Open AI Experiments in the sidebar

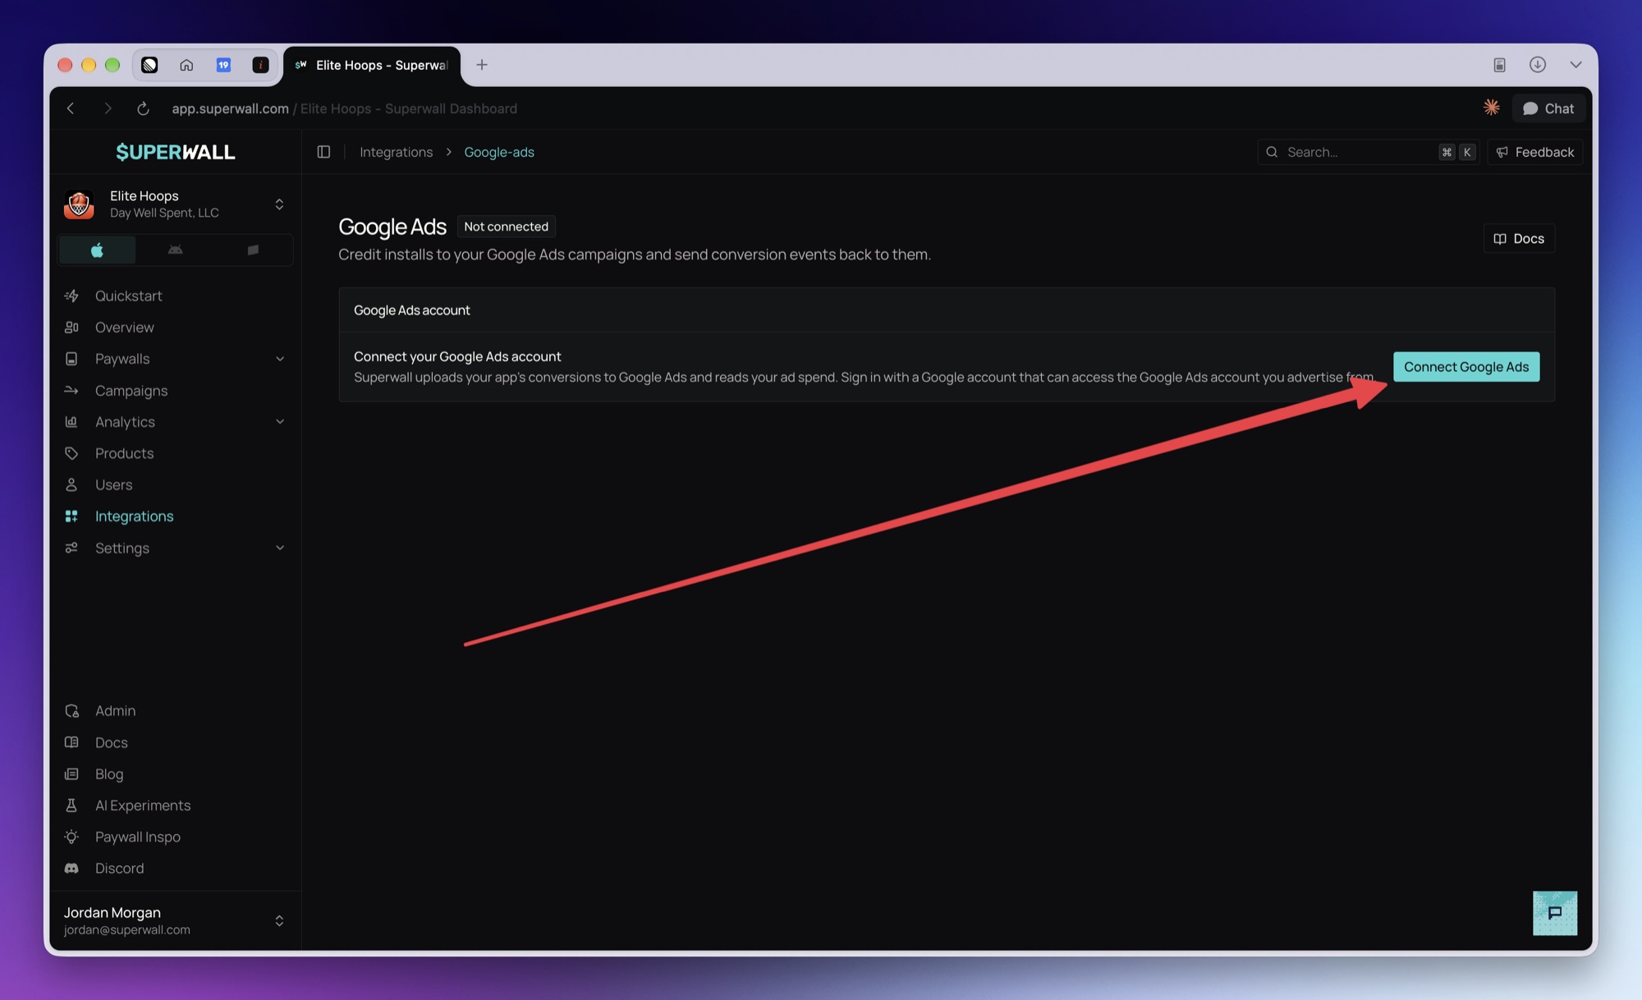tap(142, 805)
